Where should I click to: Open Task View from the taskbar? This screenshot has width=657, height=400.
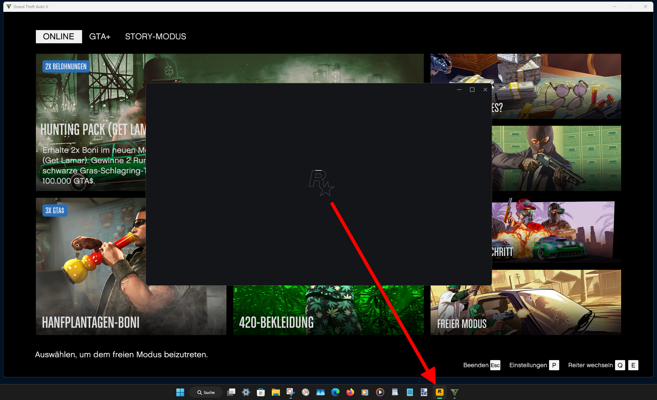[x=231, y=392]
